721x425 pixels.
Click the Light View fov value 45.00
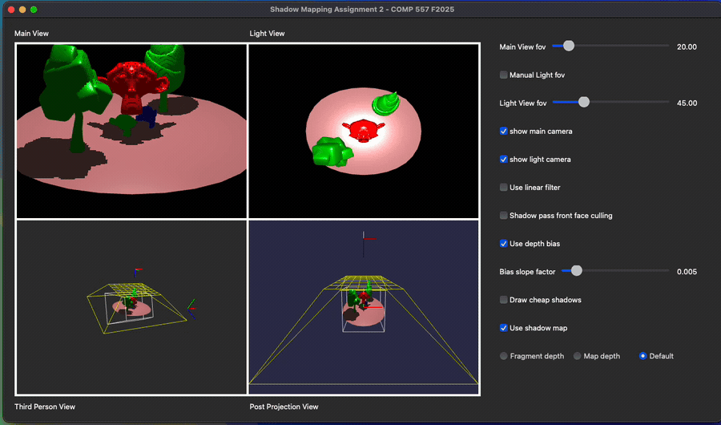pos(687,103)
